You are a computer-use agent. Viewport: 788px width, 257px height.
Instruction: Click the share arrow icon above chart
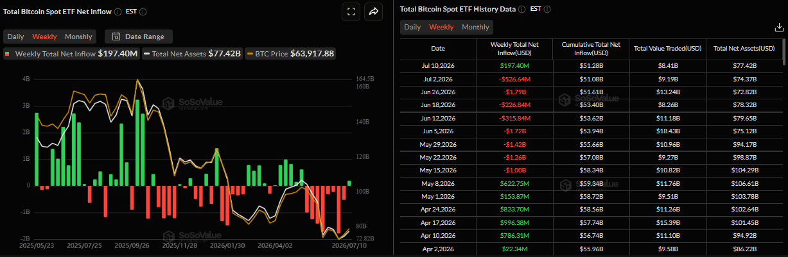[373, 12]
